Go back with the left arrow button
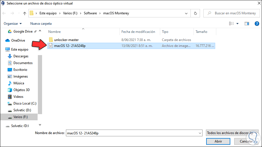 point(4,13)
